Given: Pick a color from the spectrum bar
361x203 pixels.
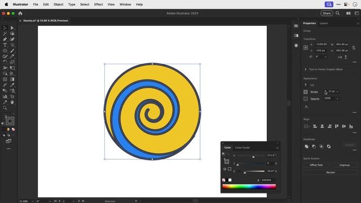Looking at the screenshot, I should tap(249, 187).
